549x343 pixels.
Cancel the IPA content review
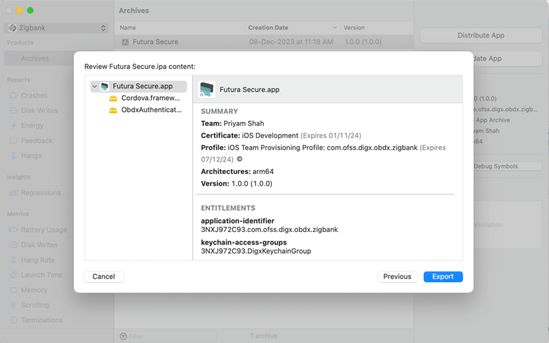(104, 277)
